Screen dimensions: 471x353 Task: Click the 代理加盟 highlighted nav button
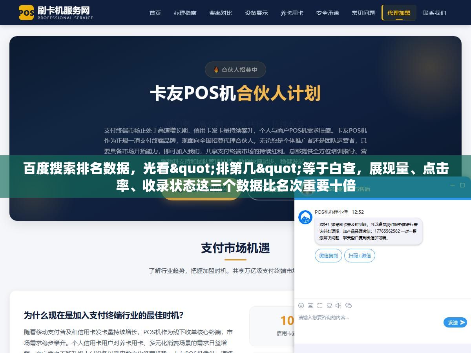tap(399, 13)
